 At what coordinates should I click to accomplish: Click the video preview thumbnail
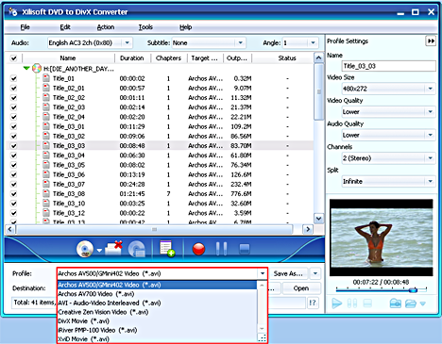tap(382, 238)
